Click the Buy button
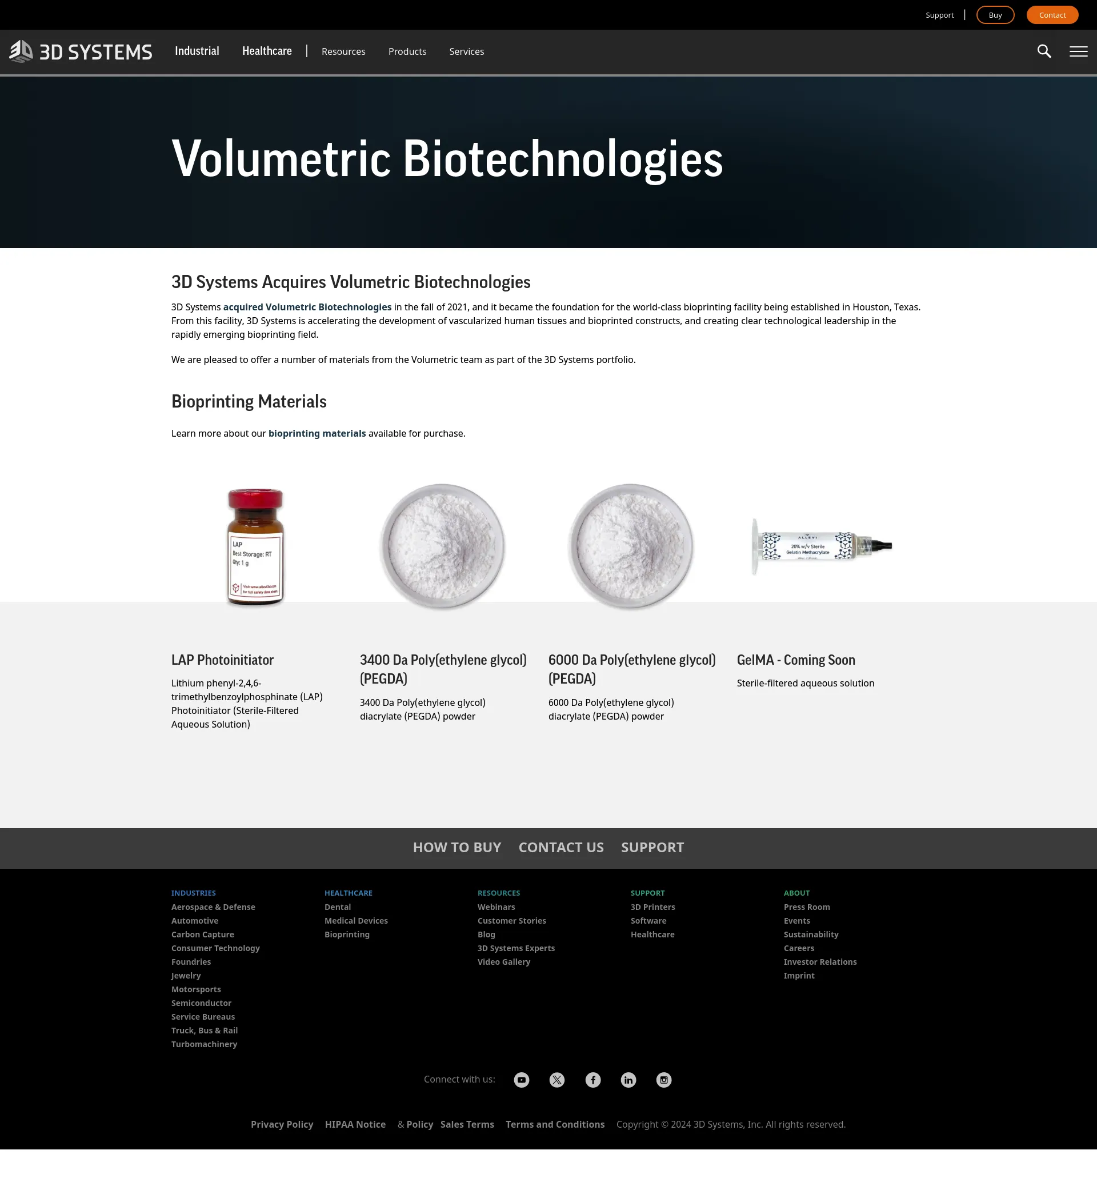 [995, 15]
